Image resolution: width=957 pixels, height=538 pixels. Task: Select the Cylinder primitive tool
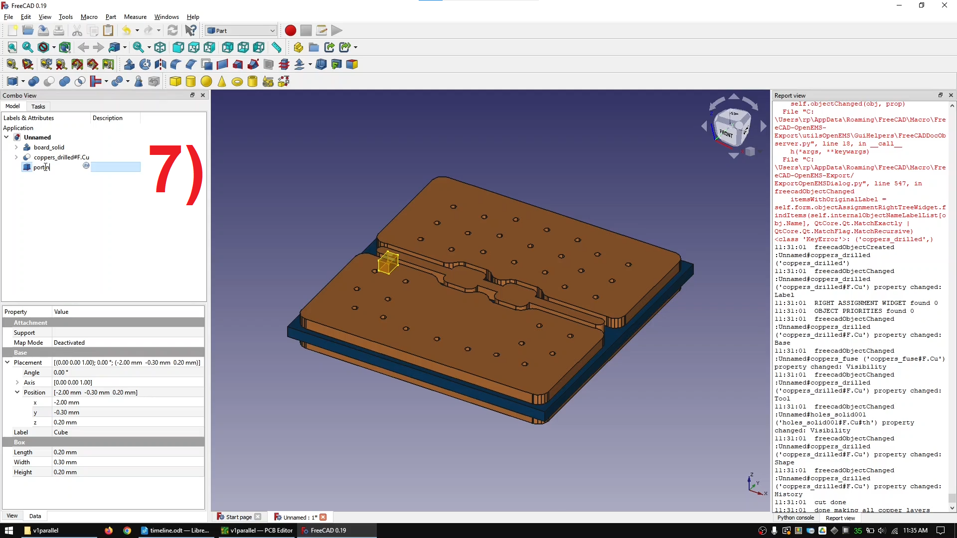click(x=191, y=81)
